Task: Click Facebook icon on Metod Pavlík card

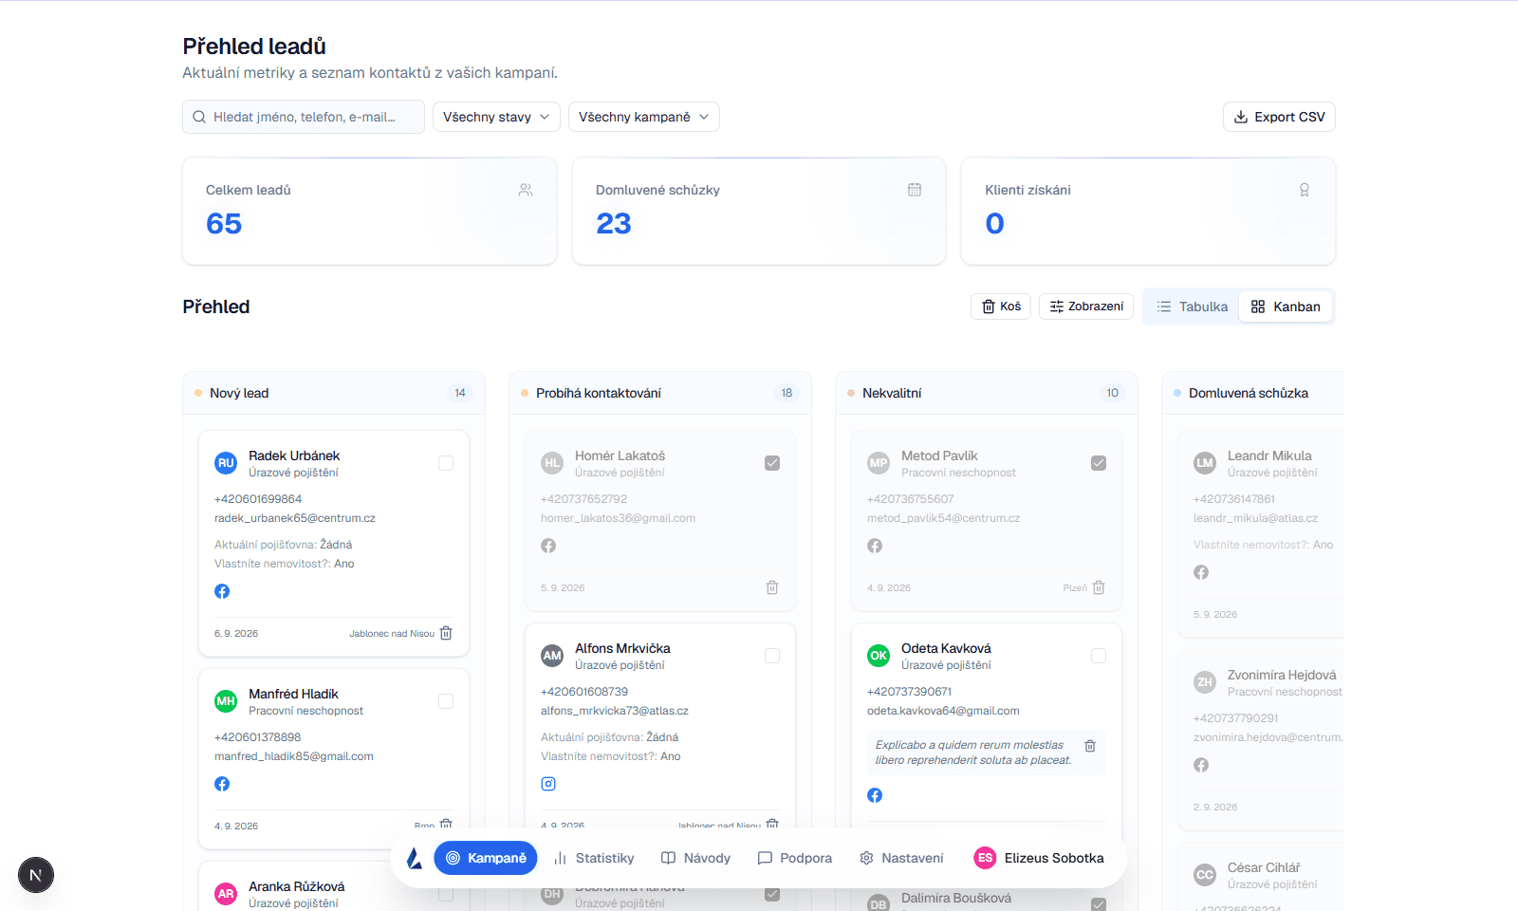Action: point(875,546)
